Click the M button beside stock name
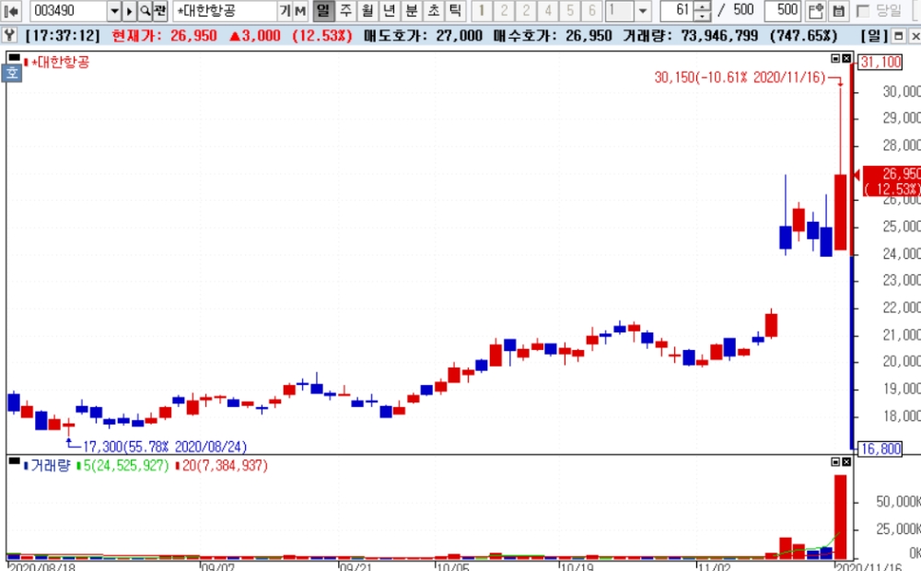This screenshot has width=921, height=571. point(300,10)
